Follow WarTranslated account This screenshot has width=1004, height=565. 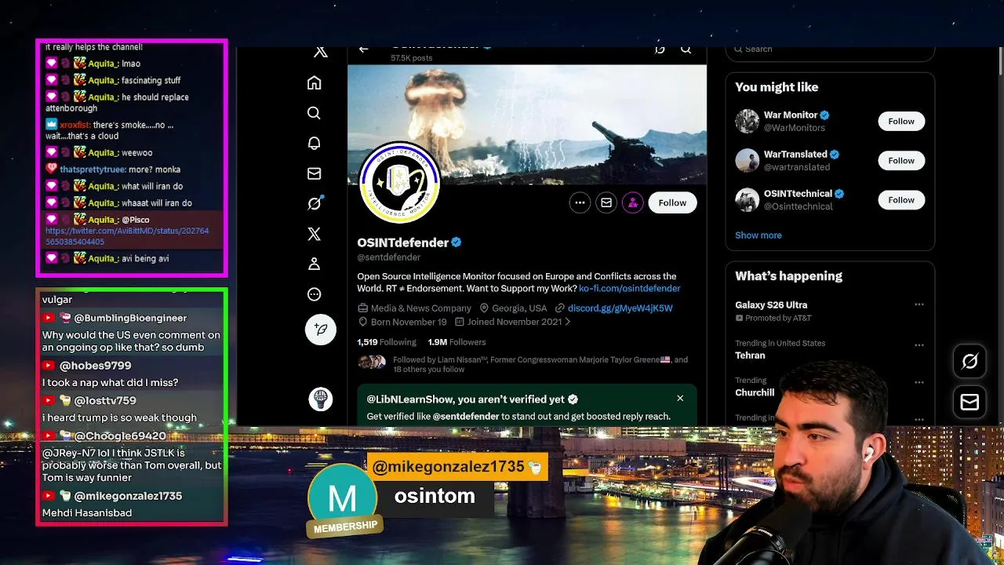point(901,161)
